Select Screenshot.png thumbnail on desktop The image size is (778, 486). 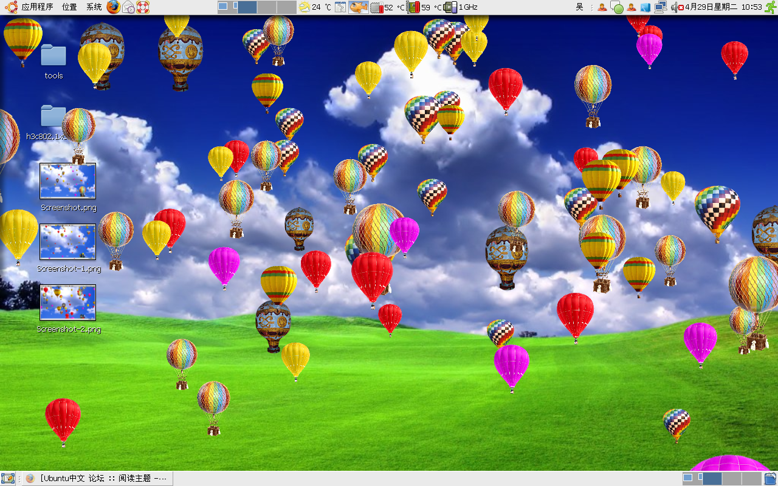(67, 181)
